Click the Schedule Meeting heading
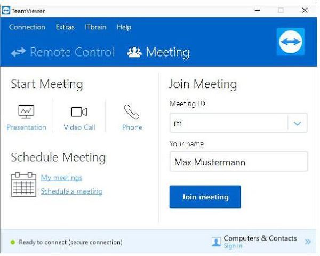320x256 pixels. [58, 157]
